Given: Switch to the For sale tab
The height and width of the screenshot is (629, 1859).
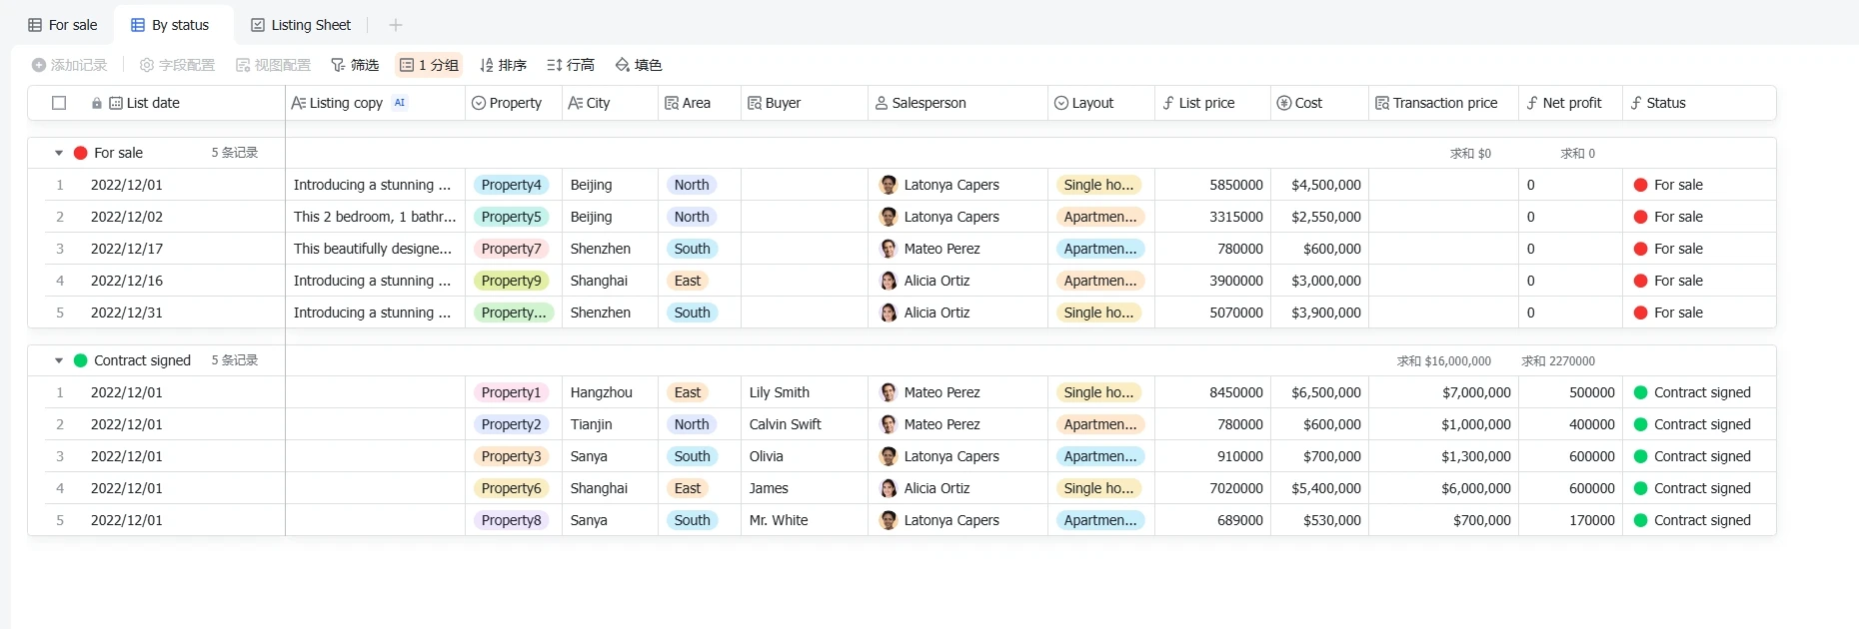Looking at the screenshot, I should 63,25.
